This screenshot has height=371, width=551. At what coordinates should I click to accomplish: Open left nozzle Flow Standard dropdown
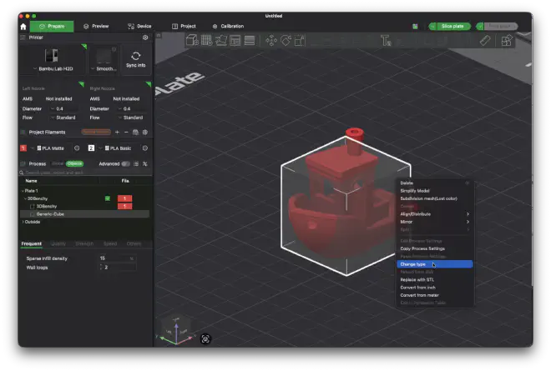click(64, 118)
